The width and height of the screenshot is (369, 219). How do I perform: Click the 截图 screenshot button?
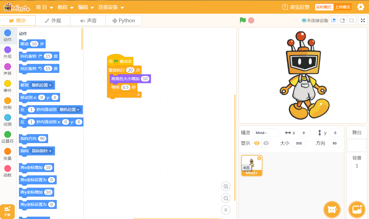[246, 168]
